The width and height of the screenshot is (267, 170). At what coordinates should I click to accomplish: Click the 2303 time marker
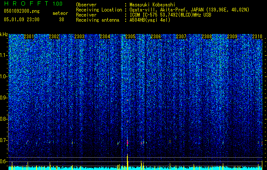[79, 36]
